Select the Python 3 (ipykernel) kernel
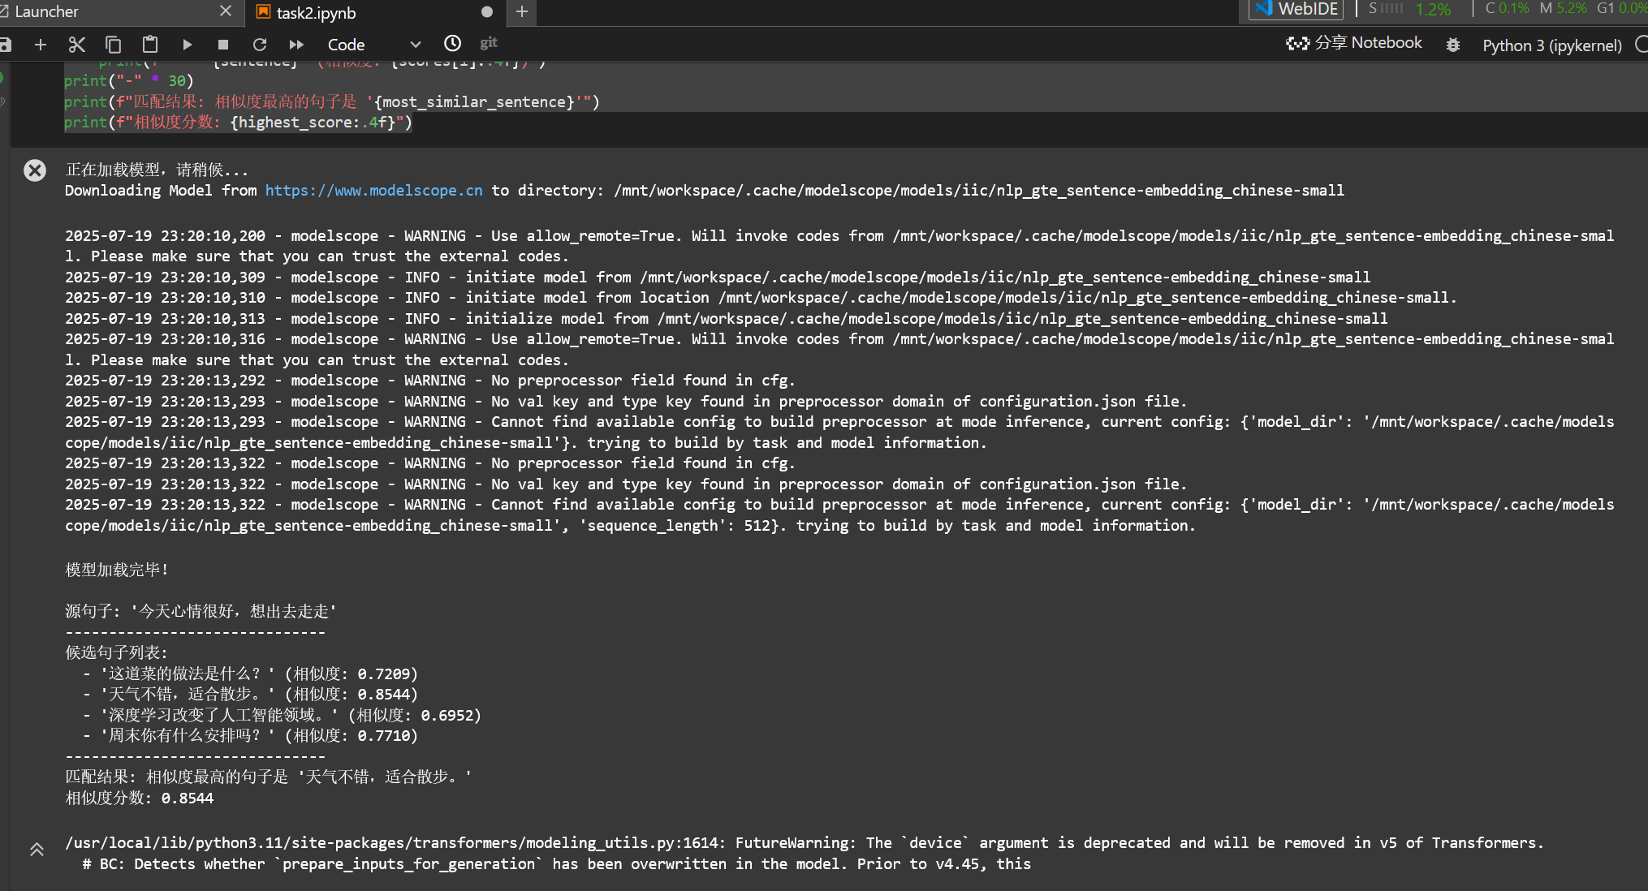Viewport: 1648px width, 891px height. [1551, 45]
